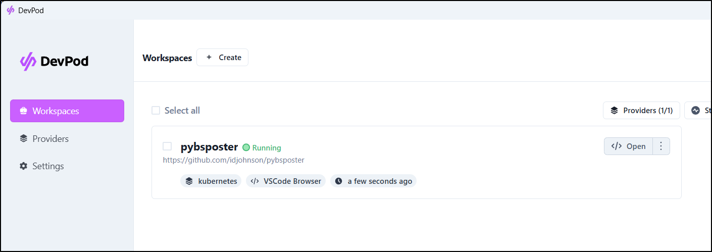Click the layers icon beside Providers
Viewport: 712px width, 252px height.
(23, 138)
